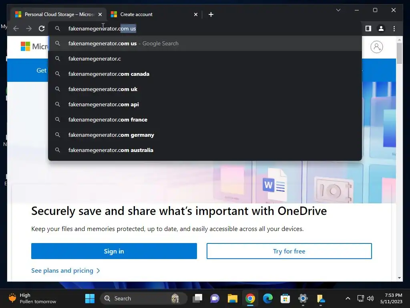This screenshot has width=410, height=308.
Task: Open the clock showing 7:53 PM
Action: pos(391,298)
